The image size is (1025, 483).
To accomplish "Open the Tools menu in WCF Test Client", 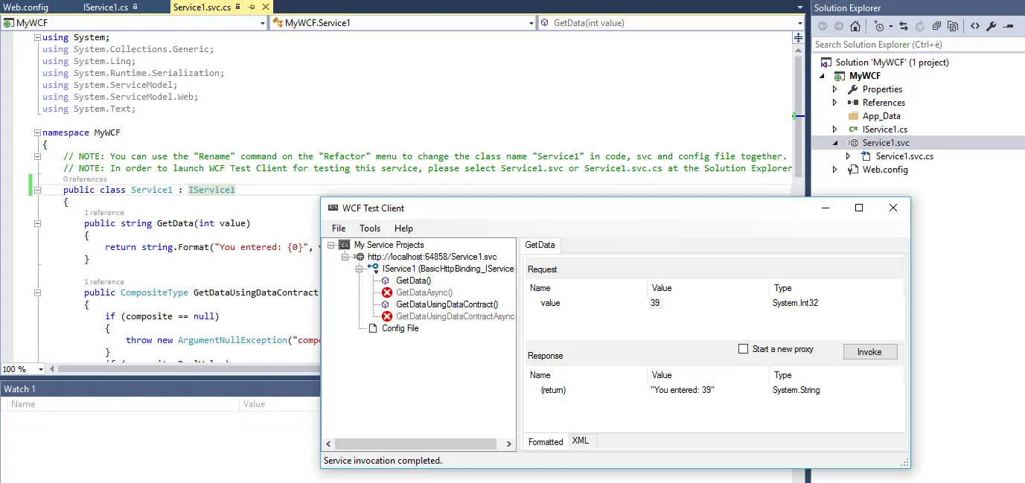I will pos(369,228).
